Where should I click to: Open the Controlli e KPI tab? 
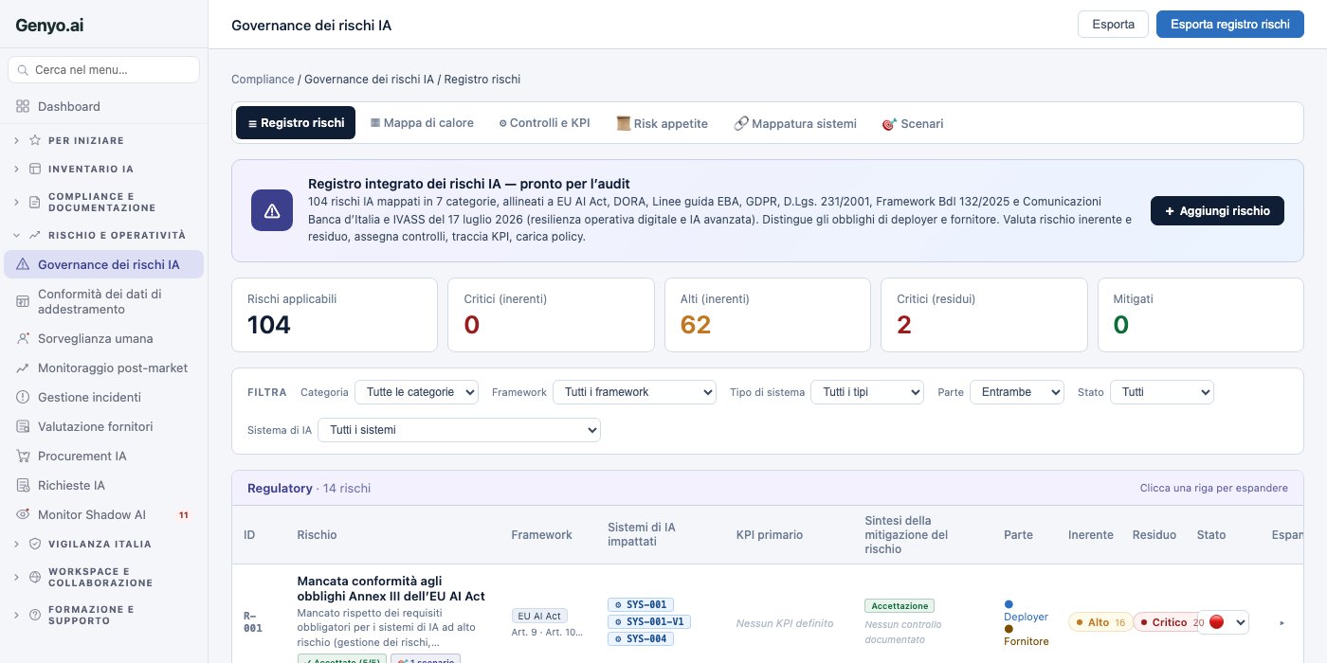(544, 123)
